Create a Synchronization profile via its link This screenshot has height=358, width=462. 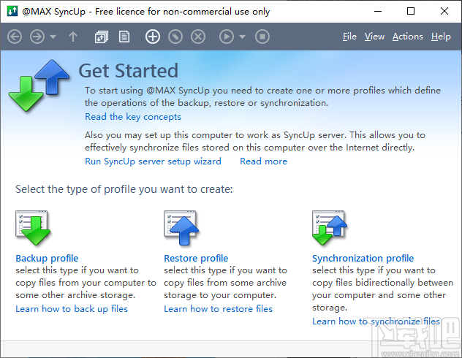point(363,258)
